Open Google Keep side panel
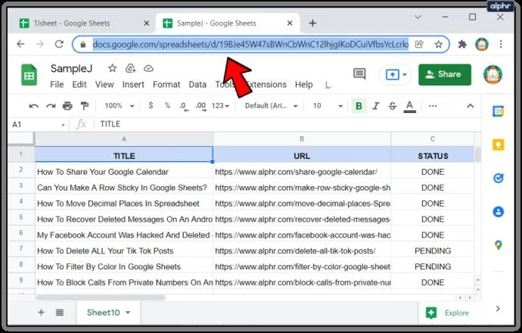This screenshot has width=522, height=333. (498, 145)
